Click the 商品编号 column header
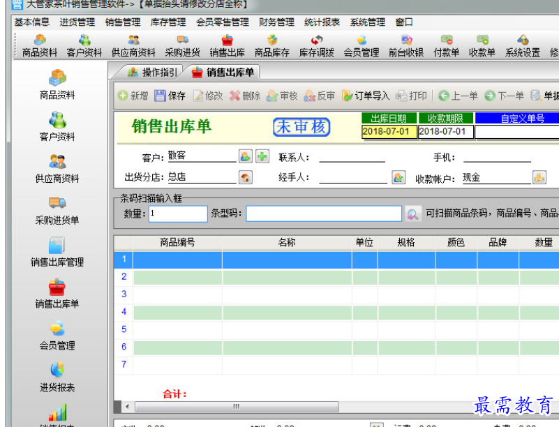 (177, 242)
